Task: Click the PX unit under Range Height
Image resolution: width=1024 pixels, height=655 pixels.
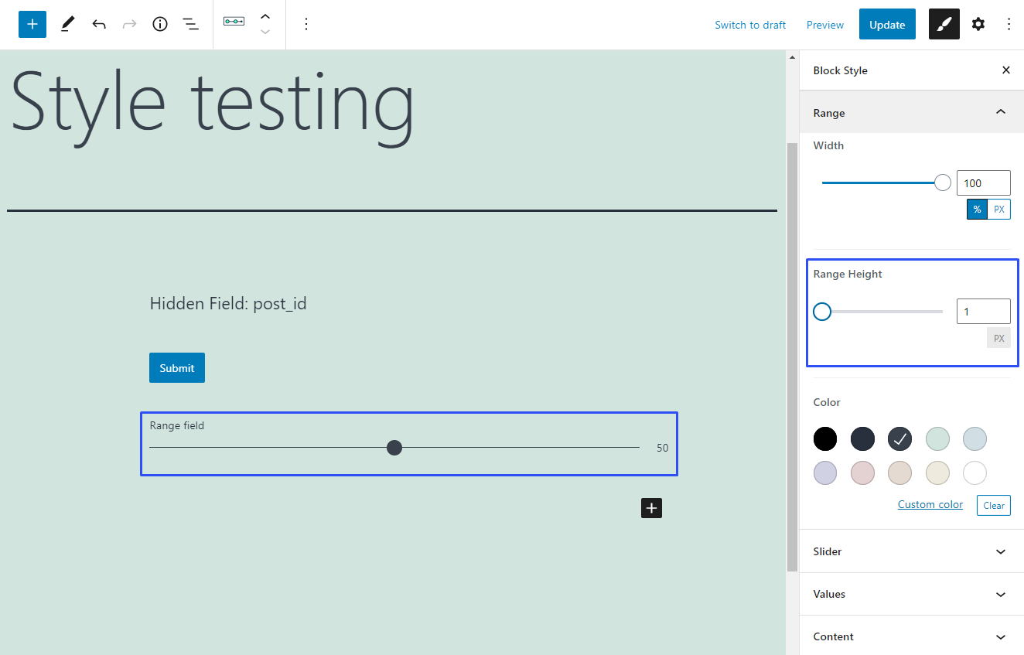Action: coord(998,338)
